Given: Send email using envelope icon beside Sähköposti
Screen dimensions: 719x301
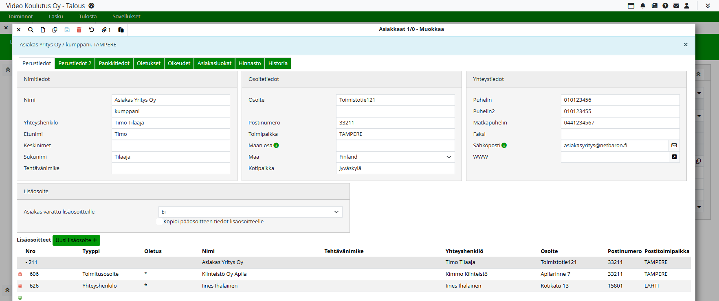Looking at the screenshot, I should coord(674,145).
